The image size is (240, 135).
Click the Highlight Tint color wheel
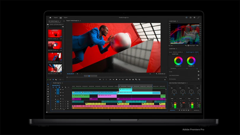point(191,61)
